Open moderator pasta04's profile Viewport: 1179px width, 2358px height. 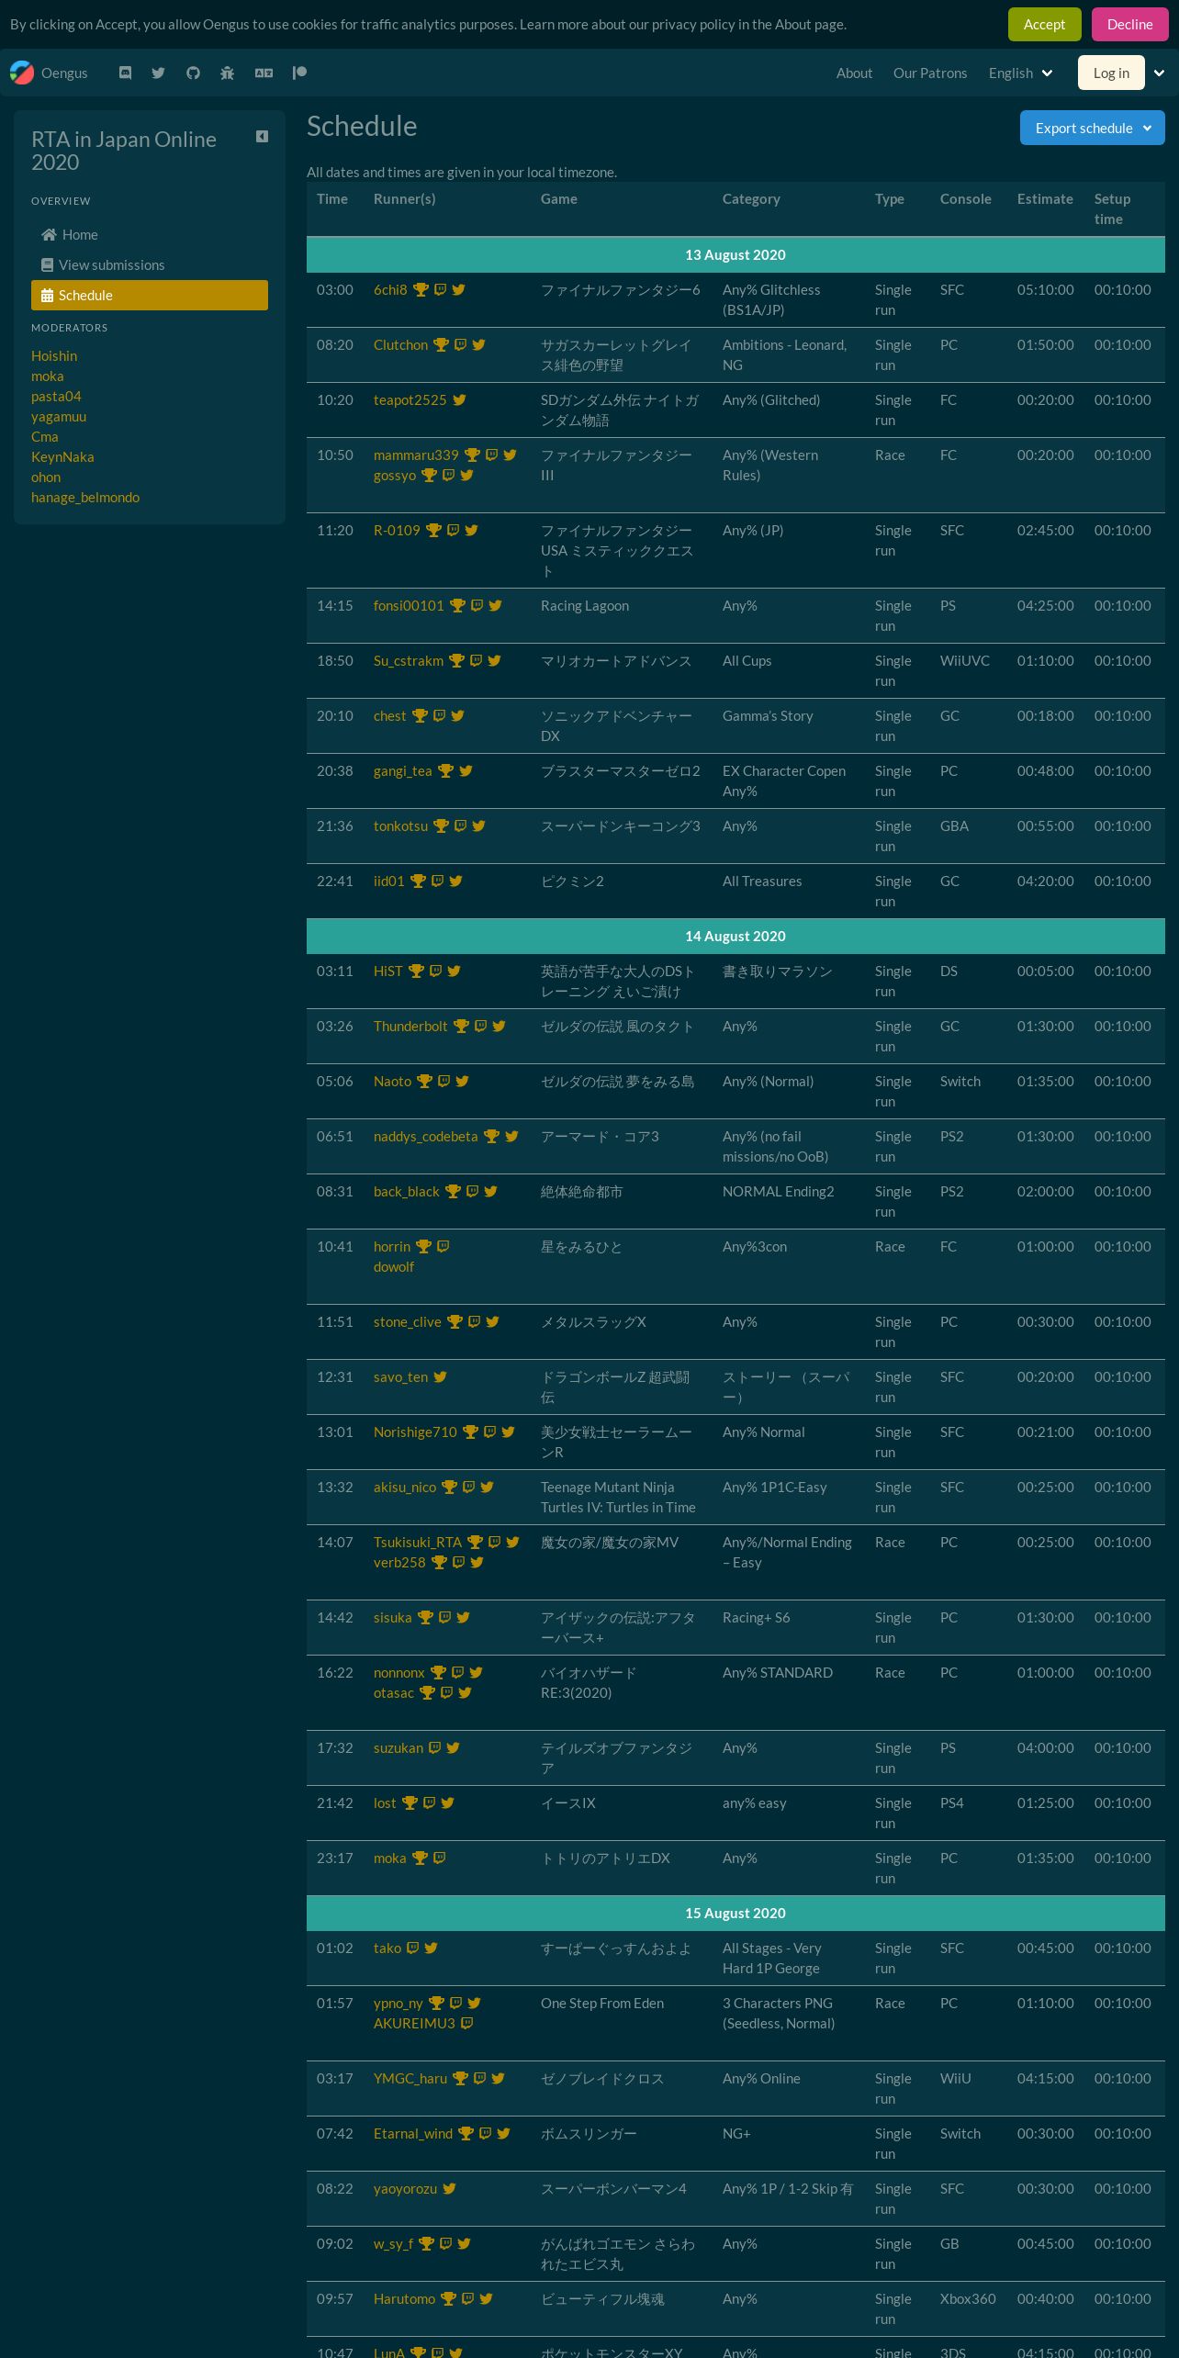point(56,396)
